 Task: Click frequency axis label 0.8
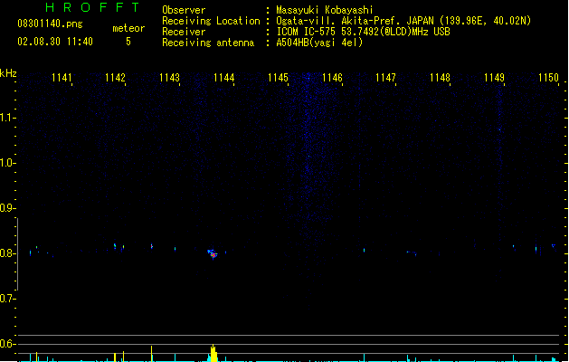pyautogui.click(x=7, y=253)
